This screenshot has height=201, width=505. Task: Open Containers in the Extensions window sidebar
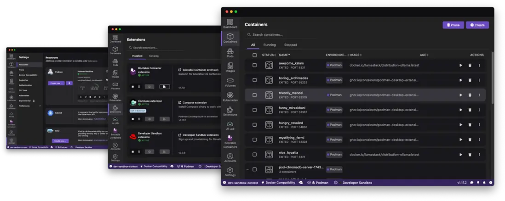pos(115,50)
